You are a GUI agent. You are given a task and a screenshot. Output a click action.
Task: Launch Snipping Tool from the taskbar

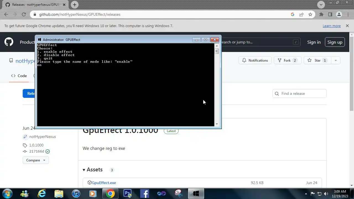click(x=179, y=193)
